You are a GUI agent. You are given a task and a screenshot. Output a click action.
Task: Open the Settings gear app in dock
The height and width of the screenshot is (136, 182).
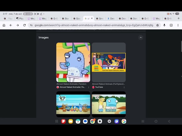point(109,121)
